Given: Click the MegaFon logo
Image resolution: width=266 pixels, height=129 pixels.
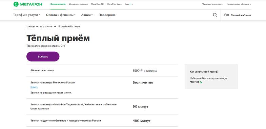Looking at the screenshot, I should [x=28, y=4].
